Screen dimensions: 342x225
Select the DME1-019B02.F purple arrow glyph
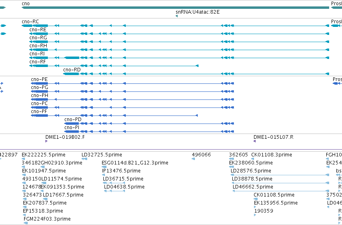pyautogui.click(x=47, y=141)
